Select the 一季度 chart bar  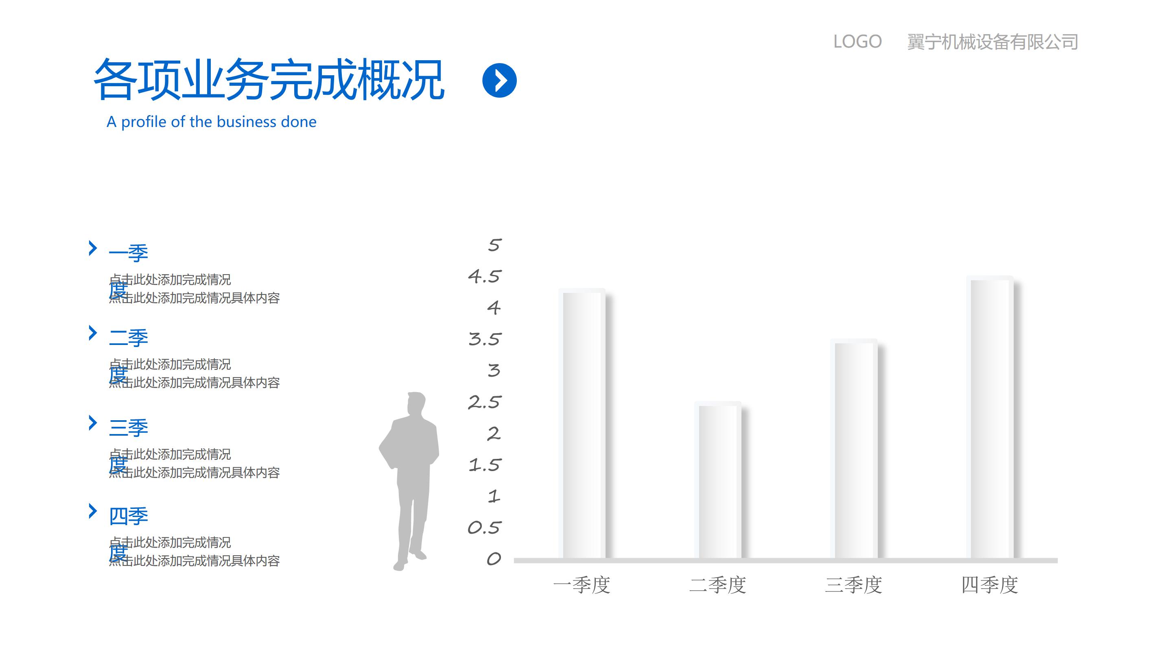point(582,423)
